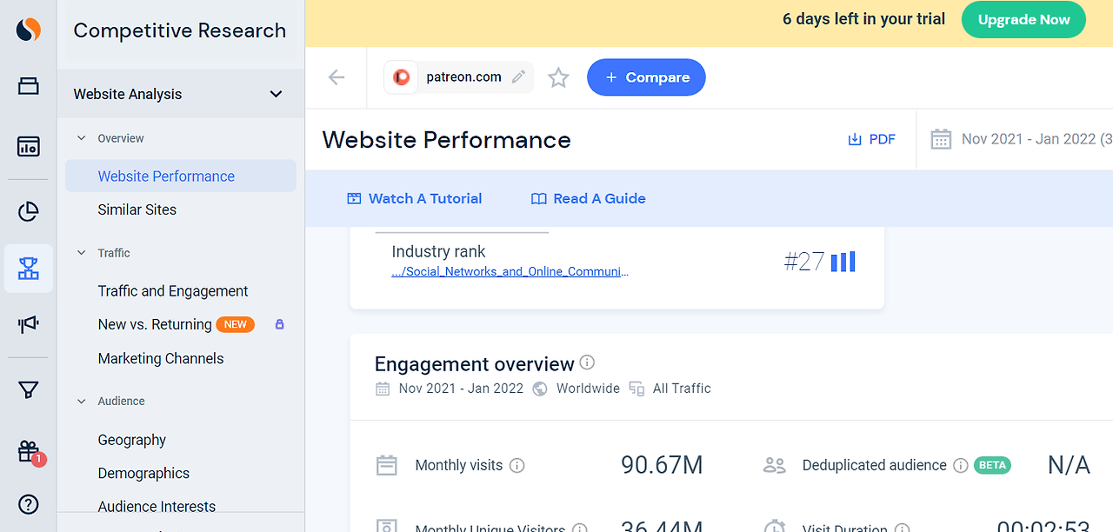
Task: Click the patreon.com domain field
Action: pos(458,77)
